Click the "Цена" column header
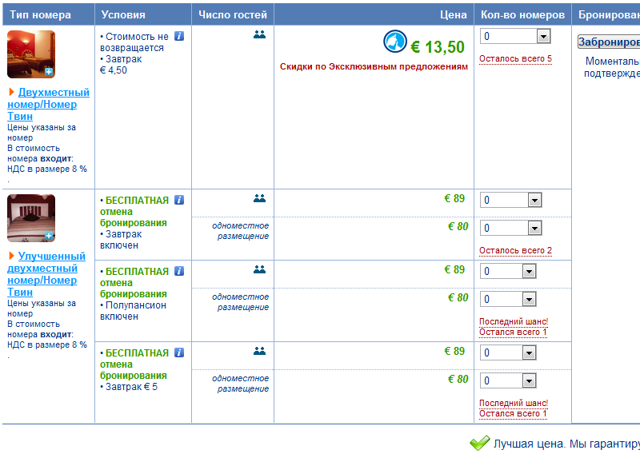This screenshot has width=640, height=458. point(454,14)
